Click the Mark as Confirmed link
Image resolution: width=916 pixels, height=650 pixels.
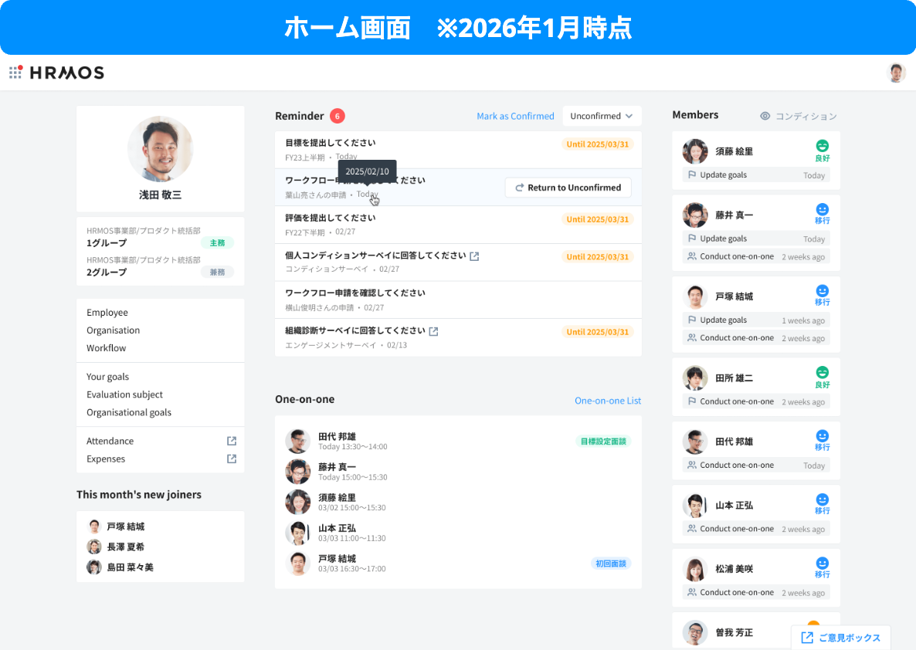coord(515,116)
